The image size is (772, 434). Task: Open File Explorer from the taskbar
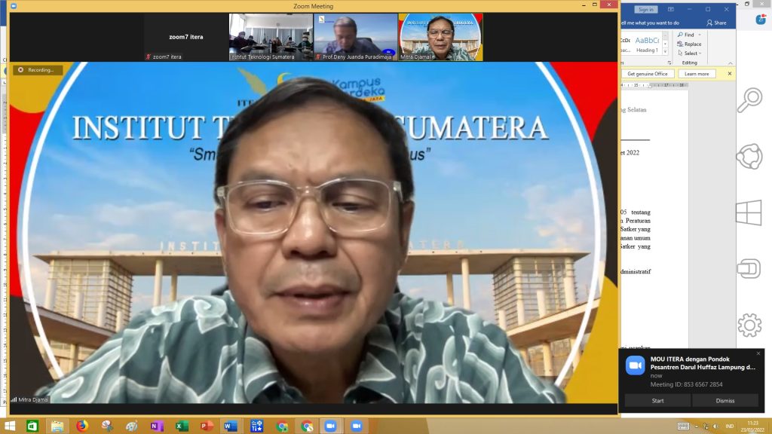pos(57,426)
